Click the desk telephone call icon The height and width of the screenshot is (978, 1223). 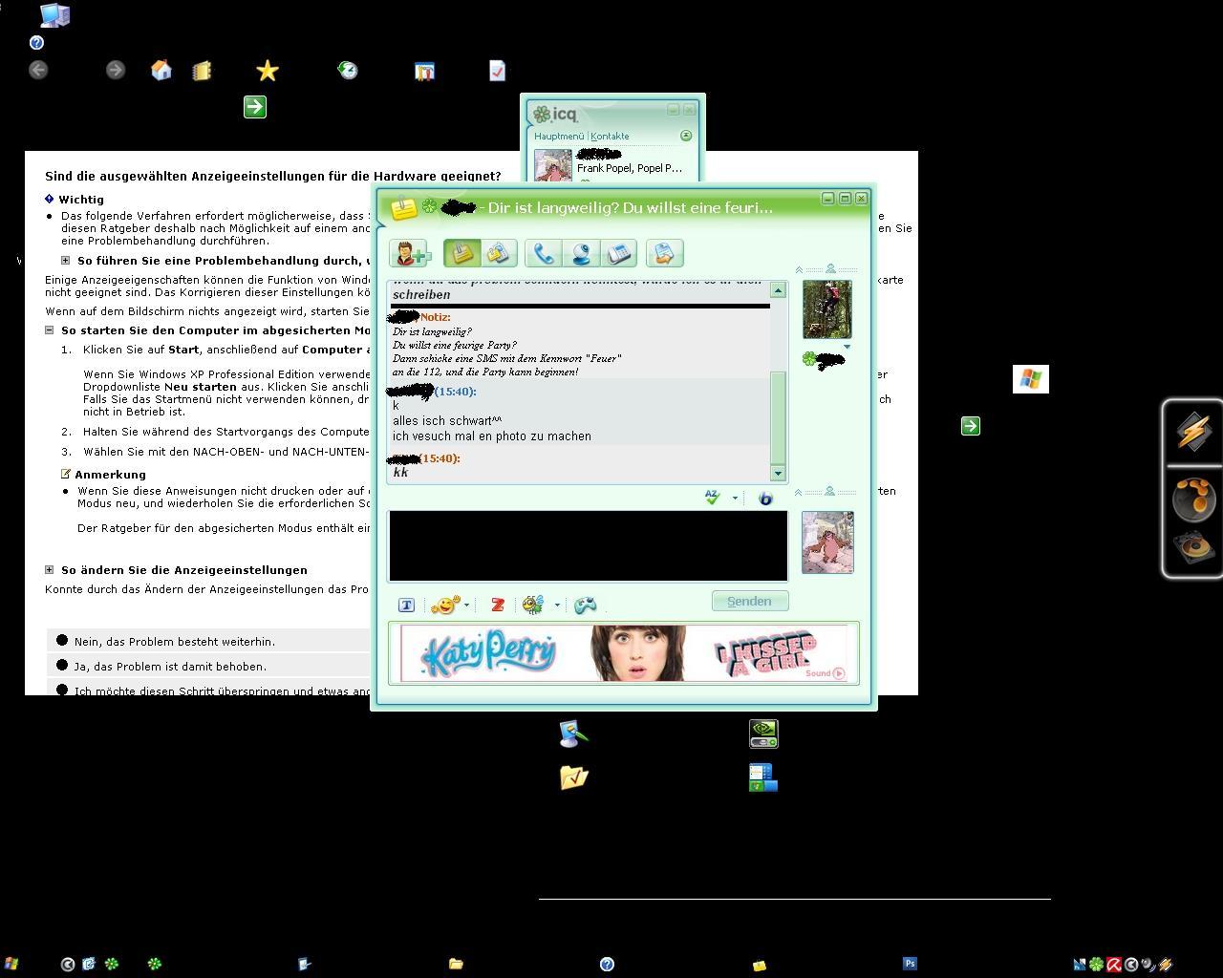(x=618, y=253)
